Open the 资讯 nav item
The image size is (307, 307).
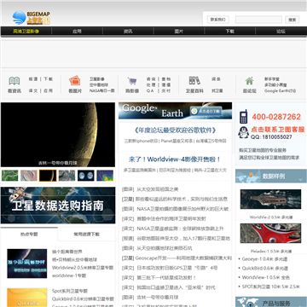click(128, 32)
